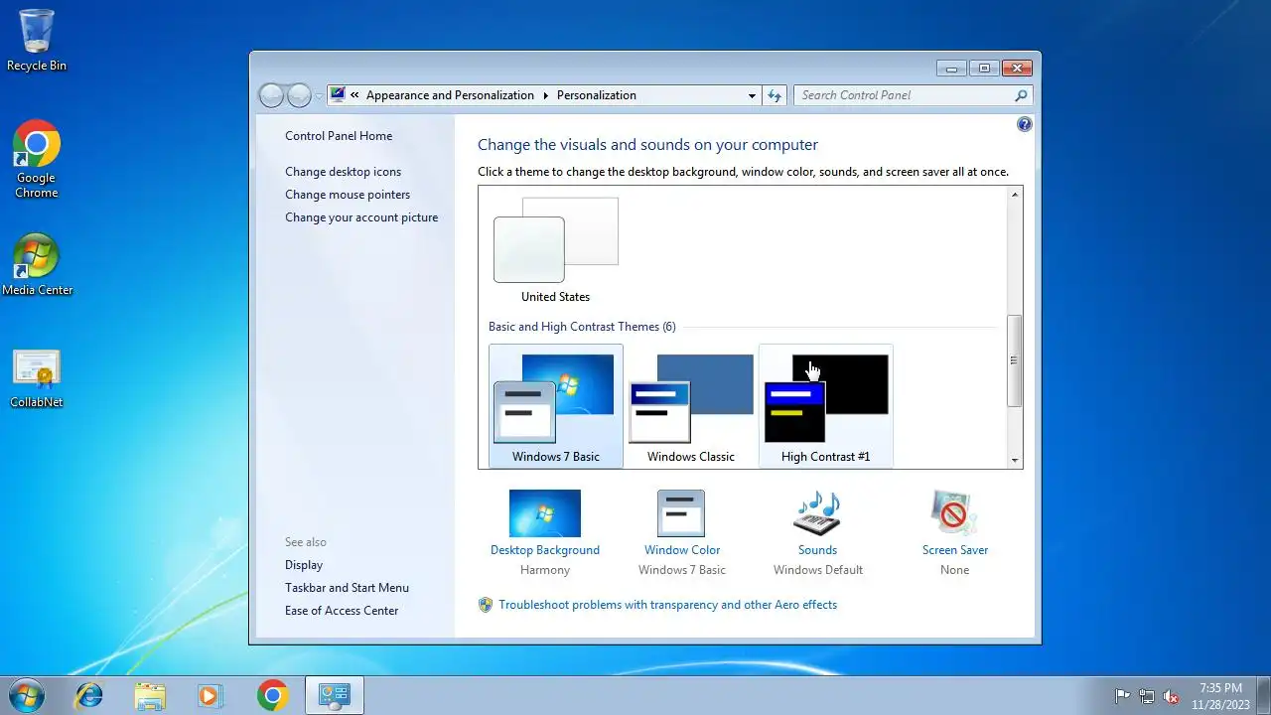Image resolution: width=1271 pixels, height=715 pixels.
Task: Launch Internet Explorer from the taskbar
Action: (x=89, y=695)
